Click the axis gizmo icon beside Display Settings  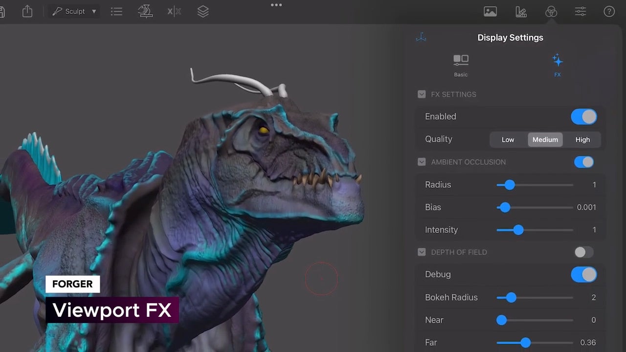(x=421, y=38)
